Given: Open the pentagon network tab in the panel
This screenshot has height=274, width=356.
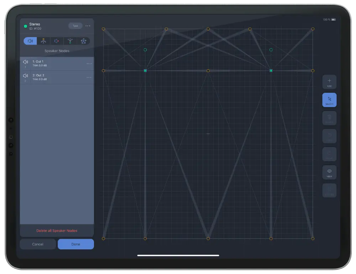Looking at the screenshot, I should 84,41.
